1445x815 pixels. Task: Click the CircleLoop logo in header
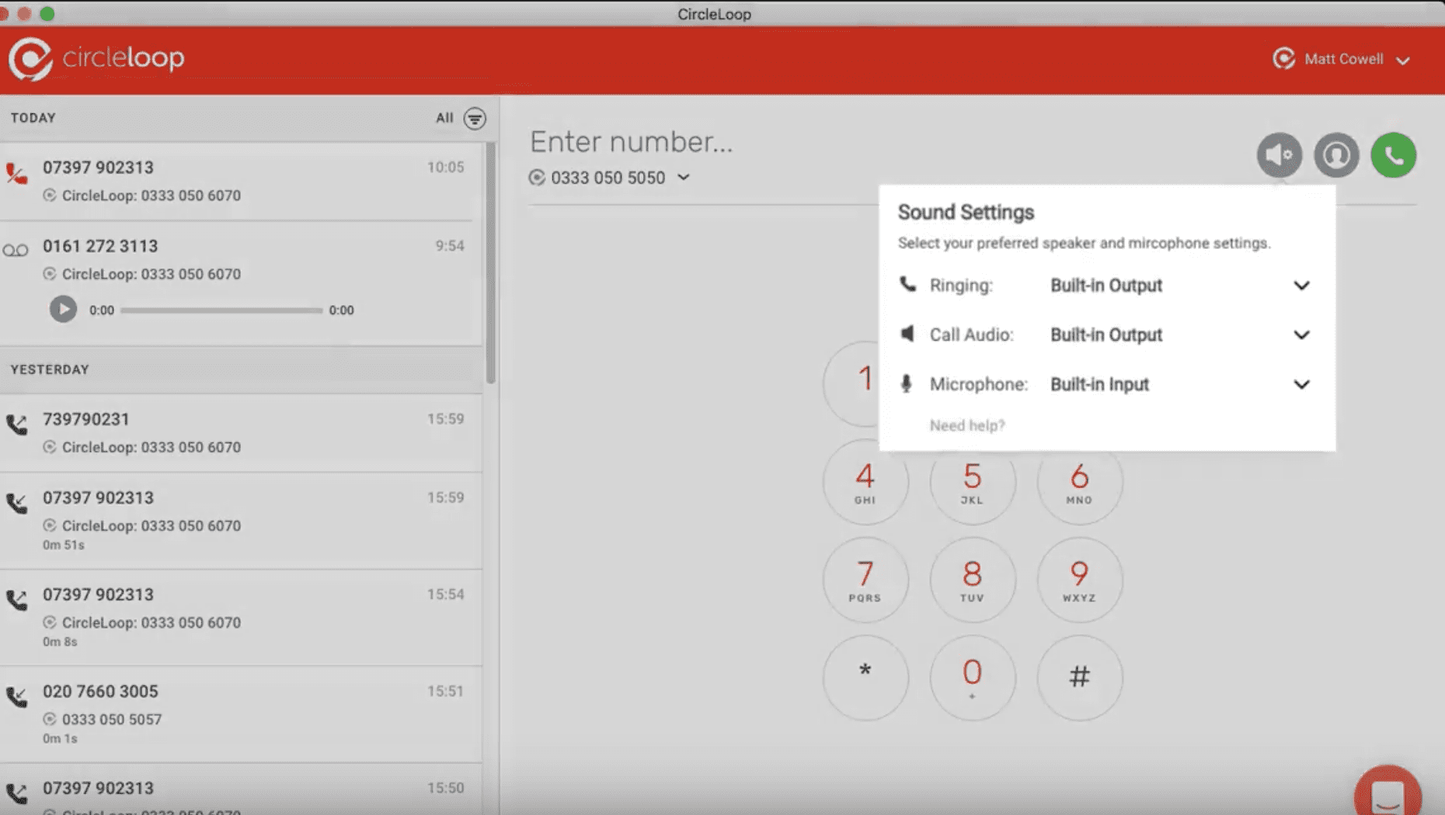coord(96,58)
